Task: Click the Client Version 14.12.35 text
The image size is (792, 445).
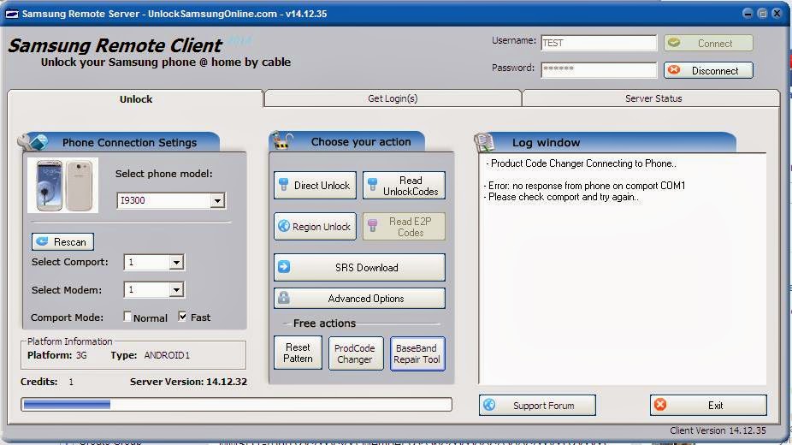Action: click(x=718, y=430)
